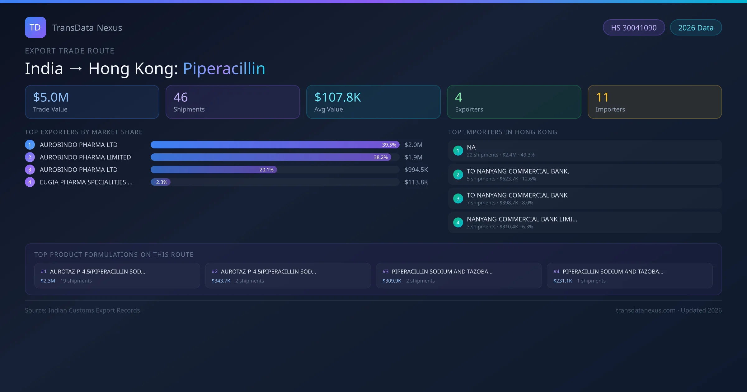This screenshot has height=392, width=747.
Task: Click the green rank 1 NA importer badge
Action: click(458, 151)
